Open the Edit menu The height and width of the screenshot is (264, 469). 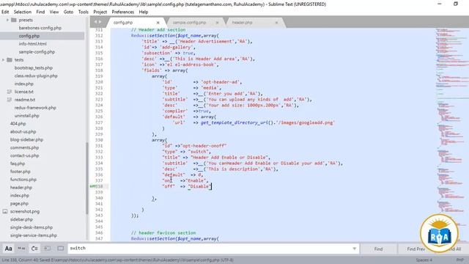coord(5,12)
